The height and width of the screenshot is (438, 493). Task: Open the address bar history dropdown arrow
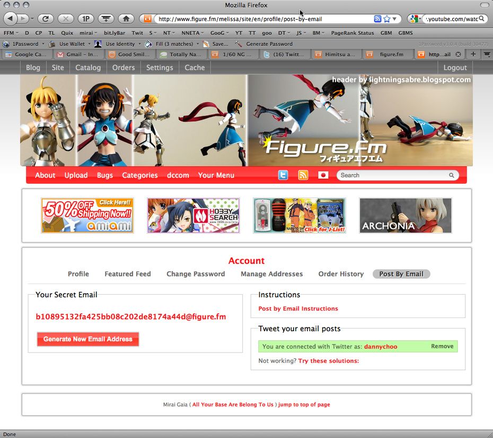[394, 19]
